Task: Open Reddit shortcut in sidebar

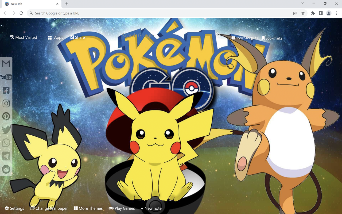Action: click(x=6, y=169)
